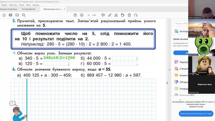Image resolution: width=215 pixels, height=121 pixels.
Task: Click the Експорт PDF tool icon
Action: point(176,31)
